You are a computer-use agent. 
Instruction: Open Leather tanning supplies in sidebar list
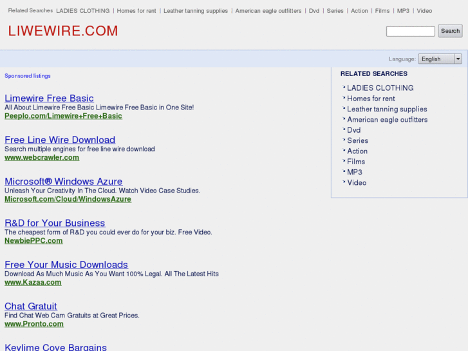tap(387, 109)
